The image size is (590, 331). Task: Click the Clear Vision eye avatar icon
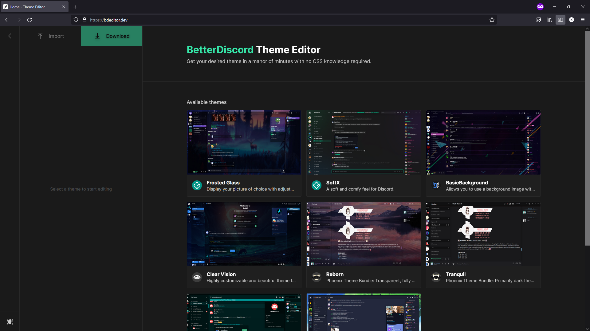point(197,277)
